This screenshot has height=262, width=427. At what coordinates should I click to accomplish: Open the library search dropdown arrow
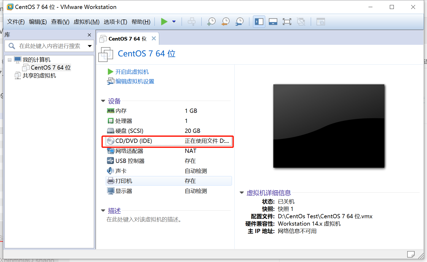pos(90,46)
